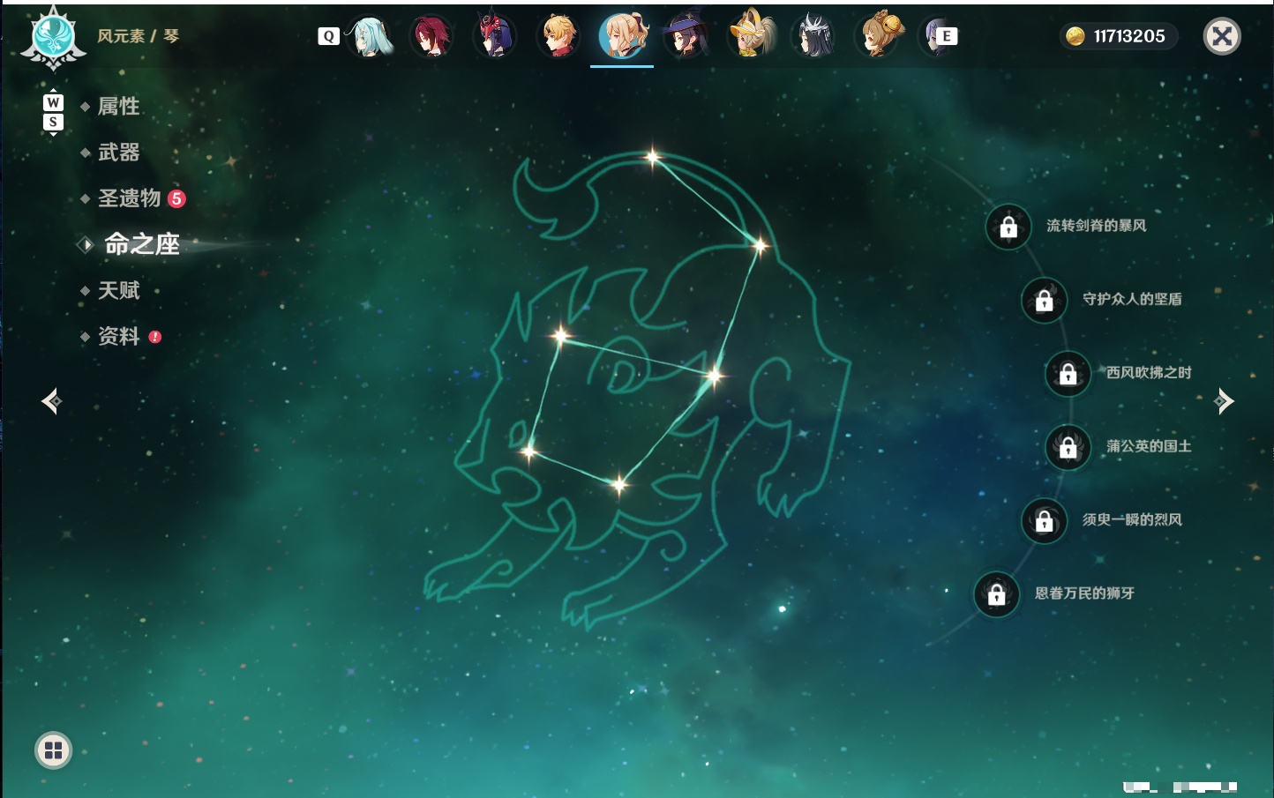This screenshot has height=798, width=1274.
Task: Switch to the 武器 weapon tab
Action: coord(118,153)
